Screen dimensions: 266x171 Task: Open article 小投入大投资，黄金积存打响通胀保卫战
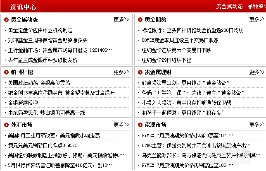tap(186, 103)
